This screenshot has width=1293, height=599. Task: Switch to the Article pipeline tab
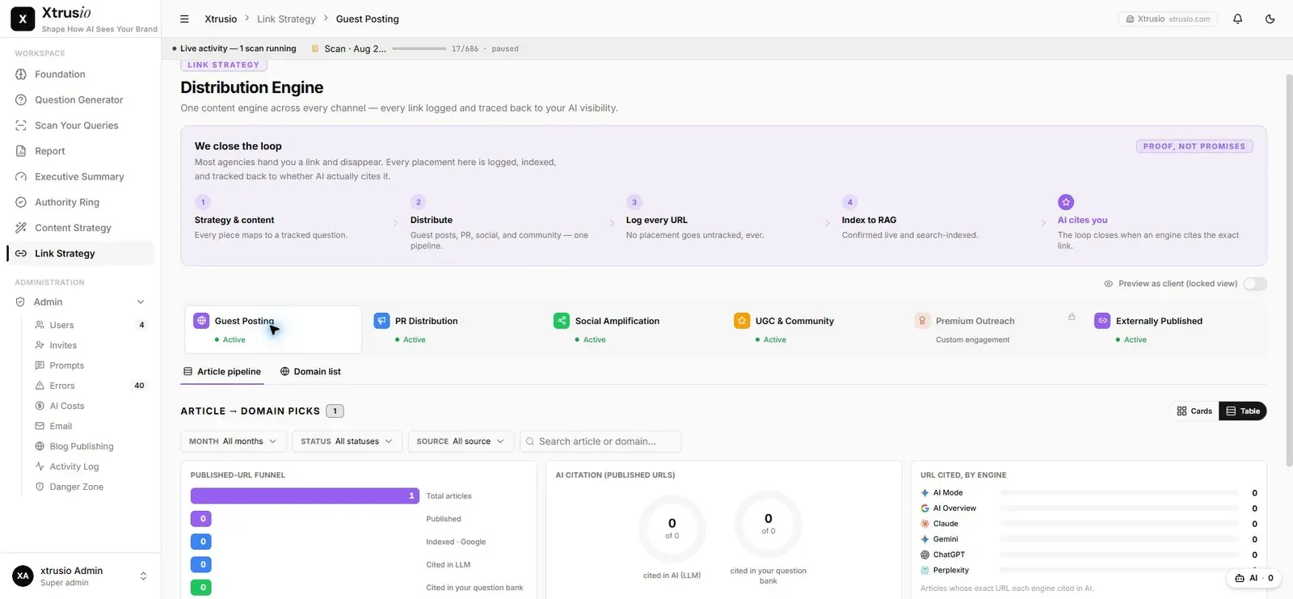coord(222,372)
